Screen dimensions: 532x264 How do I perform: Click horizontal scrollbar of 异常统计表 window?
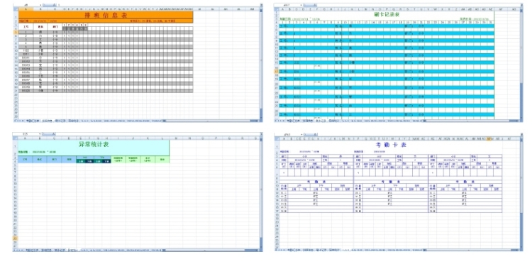[211, 251]
